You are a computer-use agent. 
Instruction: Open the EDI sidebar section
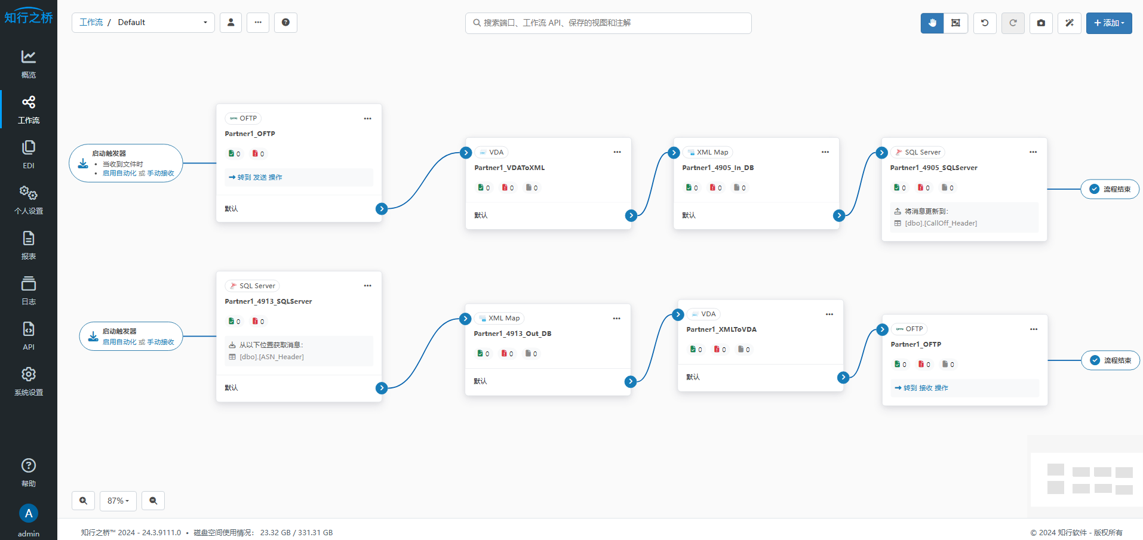coord(29,155)
